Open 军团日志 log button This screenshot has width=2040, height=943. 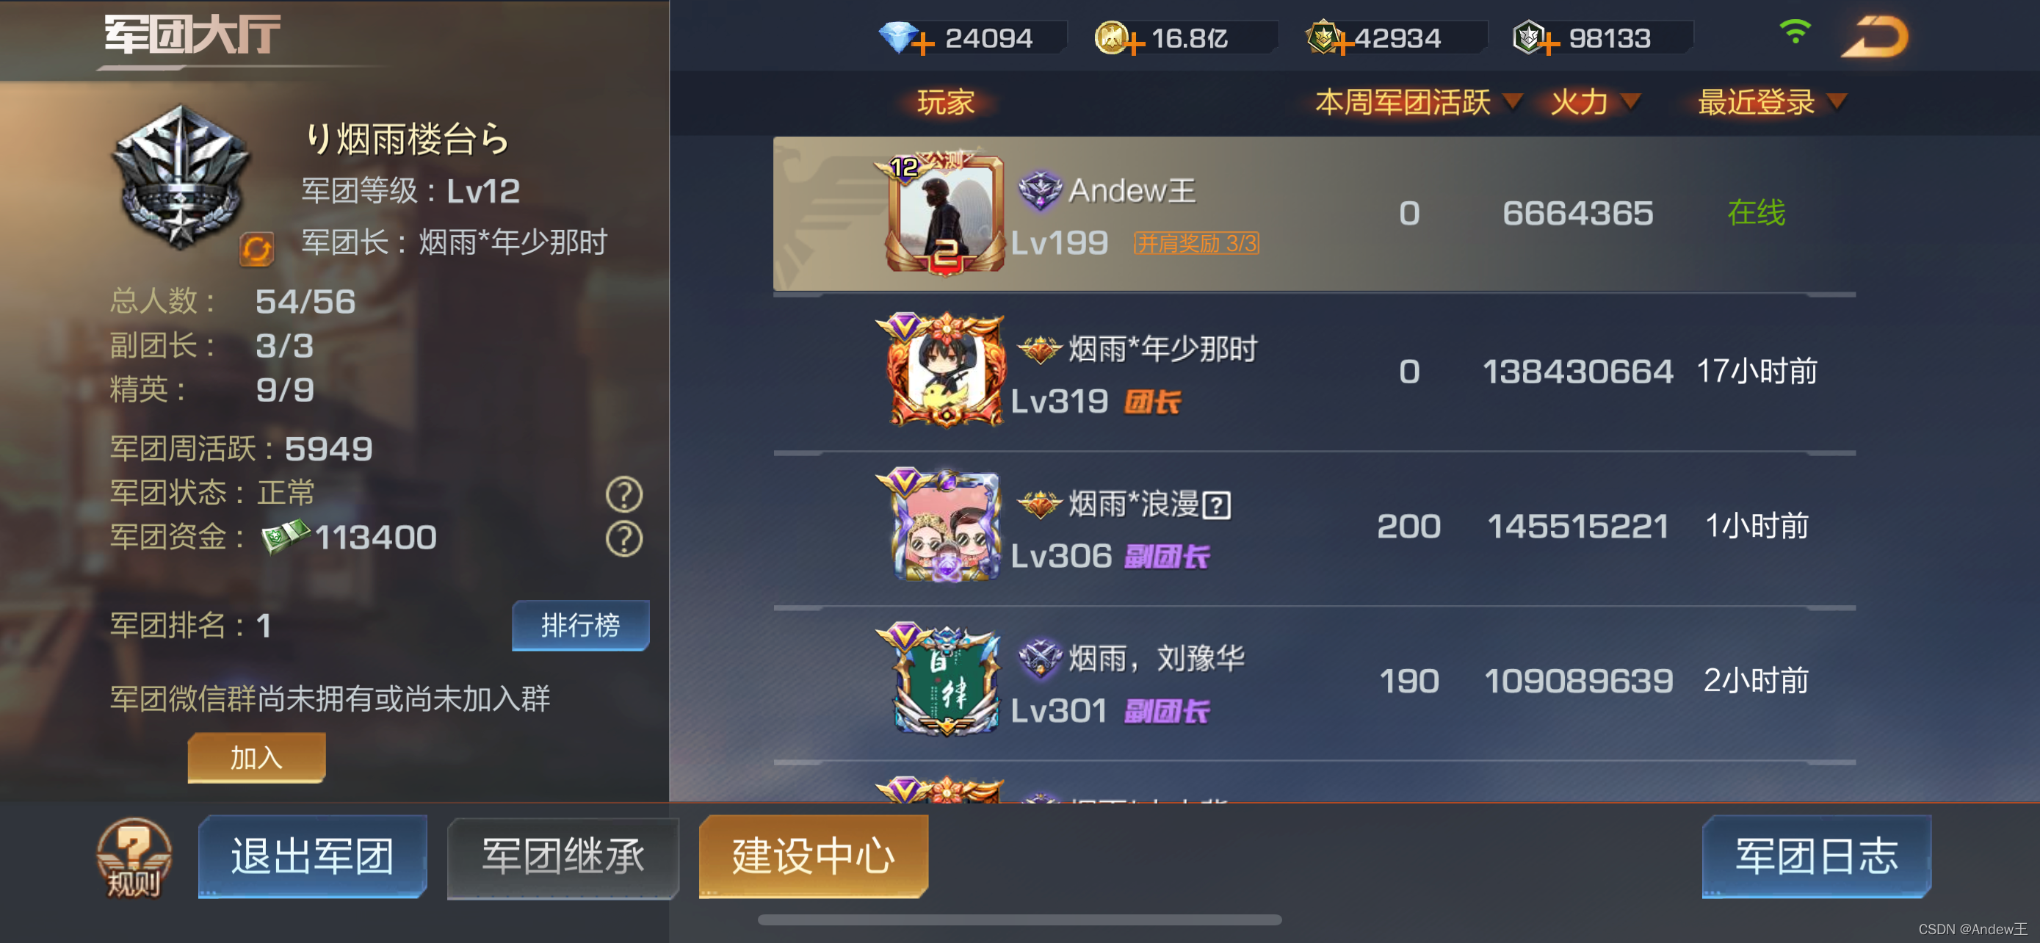[1817, 856]
